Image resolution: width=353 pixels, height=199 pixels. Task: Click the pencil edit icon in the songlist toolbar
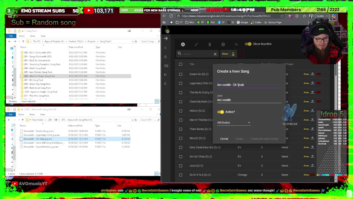(x=196, y=44)
